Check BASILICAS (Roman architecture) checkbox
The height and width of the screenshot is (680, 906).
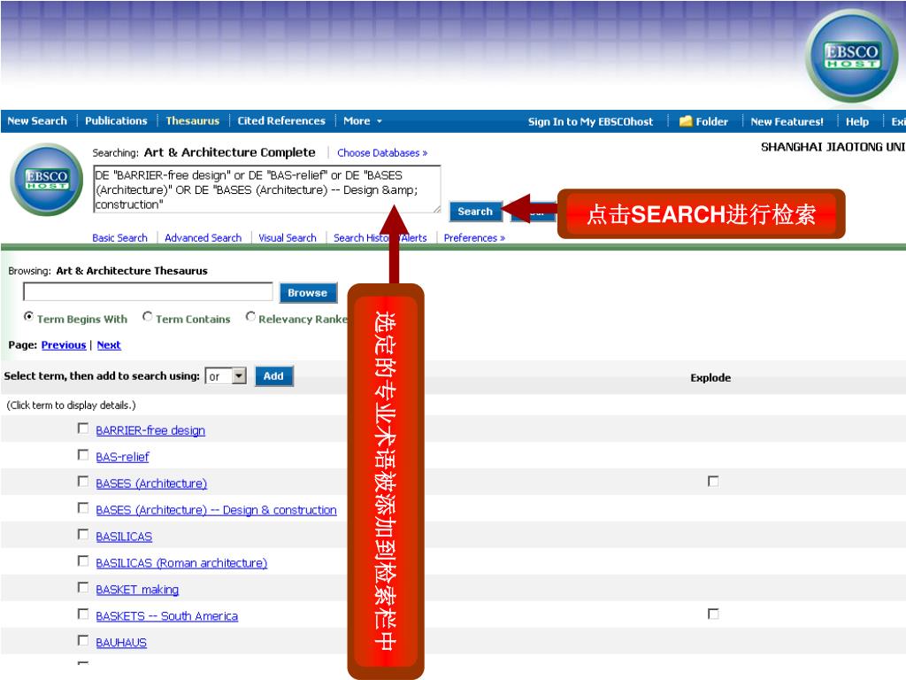click(83, 561)
